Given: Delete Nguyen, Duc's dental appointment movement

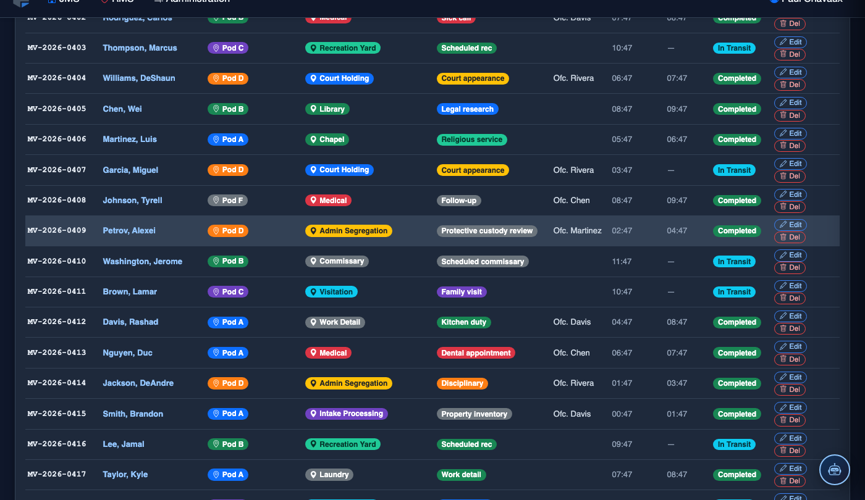Looking at the screenshot, I should 790,359.
